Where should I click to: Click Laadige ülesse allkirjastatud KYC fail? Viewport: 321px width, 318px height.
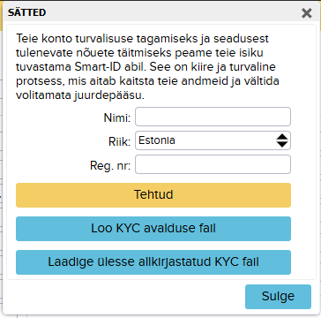tap(153, 262)
